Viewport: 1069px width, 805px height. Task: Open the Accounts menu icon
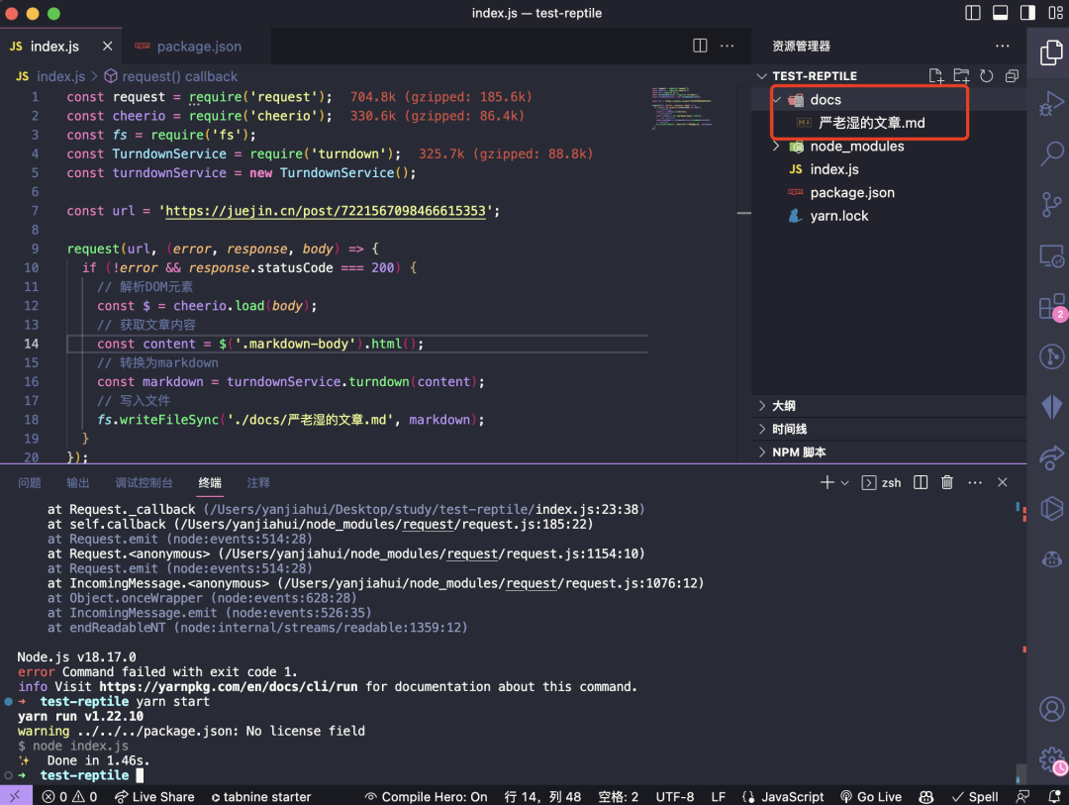tap(1050, 709)
